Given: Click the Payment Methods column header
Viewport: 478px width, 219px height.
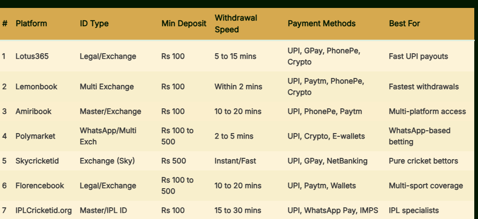Looking at the screenshot, I should (321, 23).
